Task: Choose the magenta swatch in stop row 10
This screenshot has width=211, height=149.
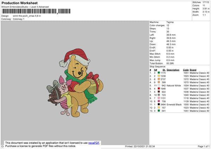Action: tap(159, 101)
